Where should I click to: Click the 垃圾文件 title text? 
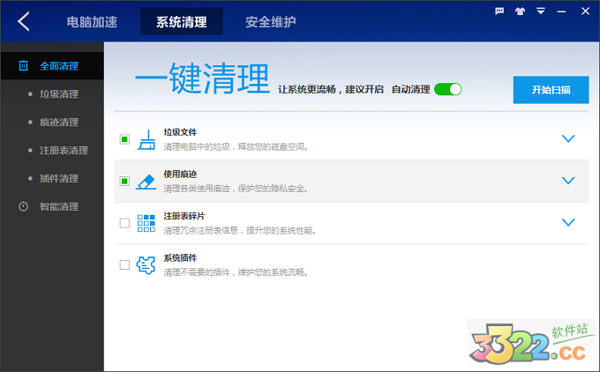point(180,132)
